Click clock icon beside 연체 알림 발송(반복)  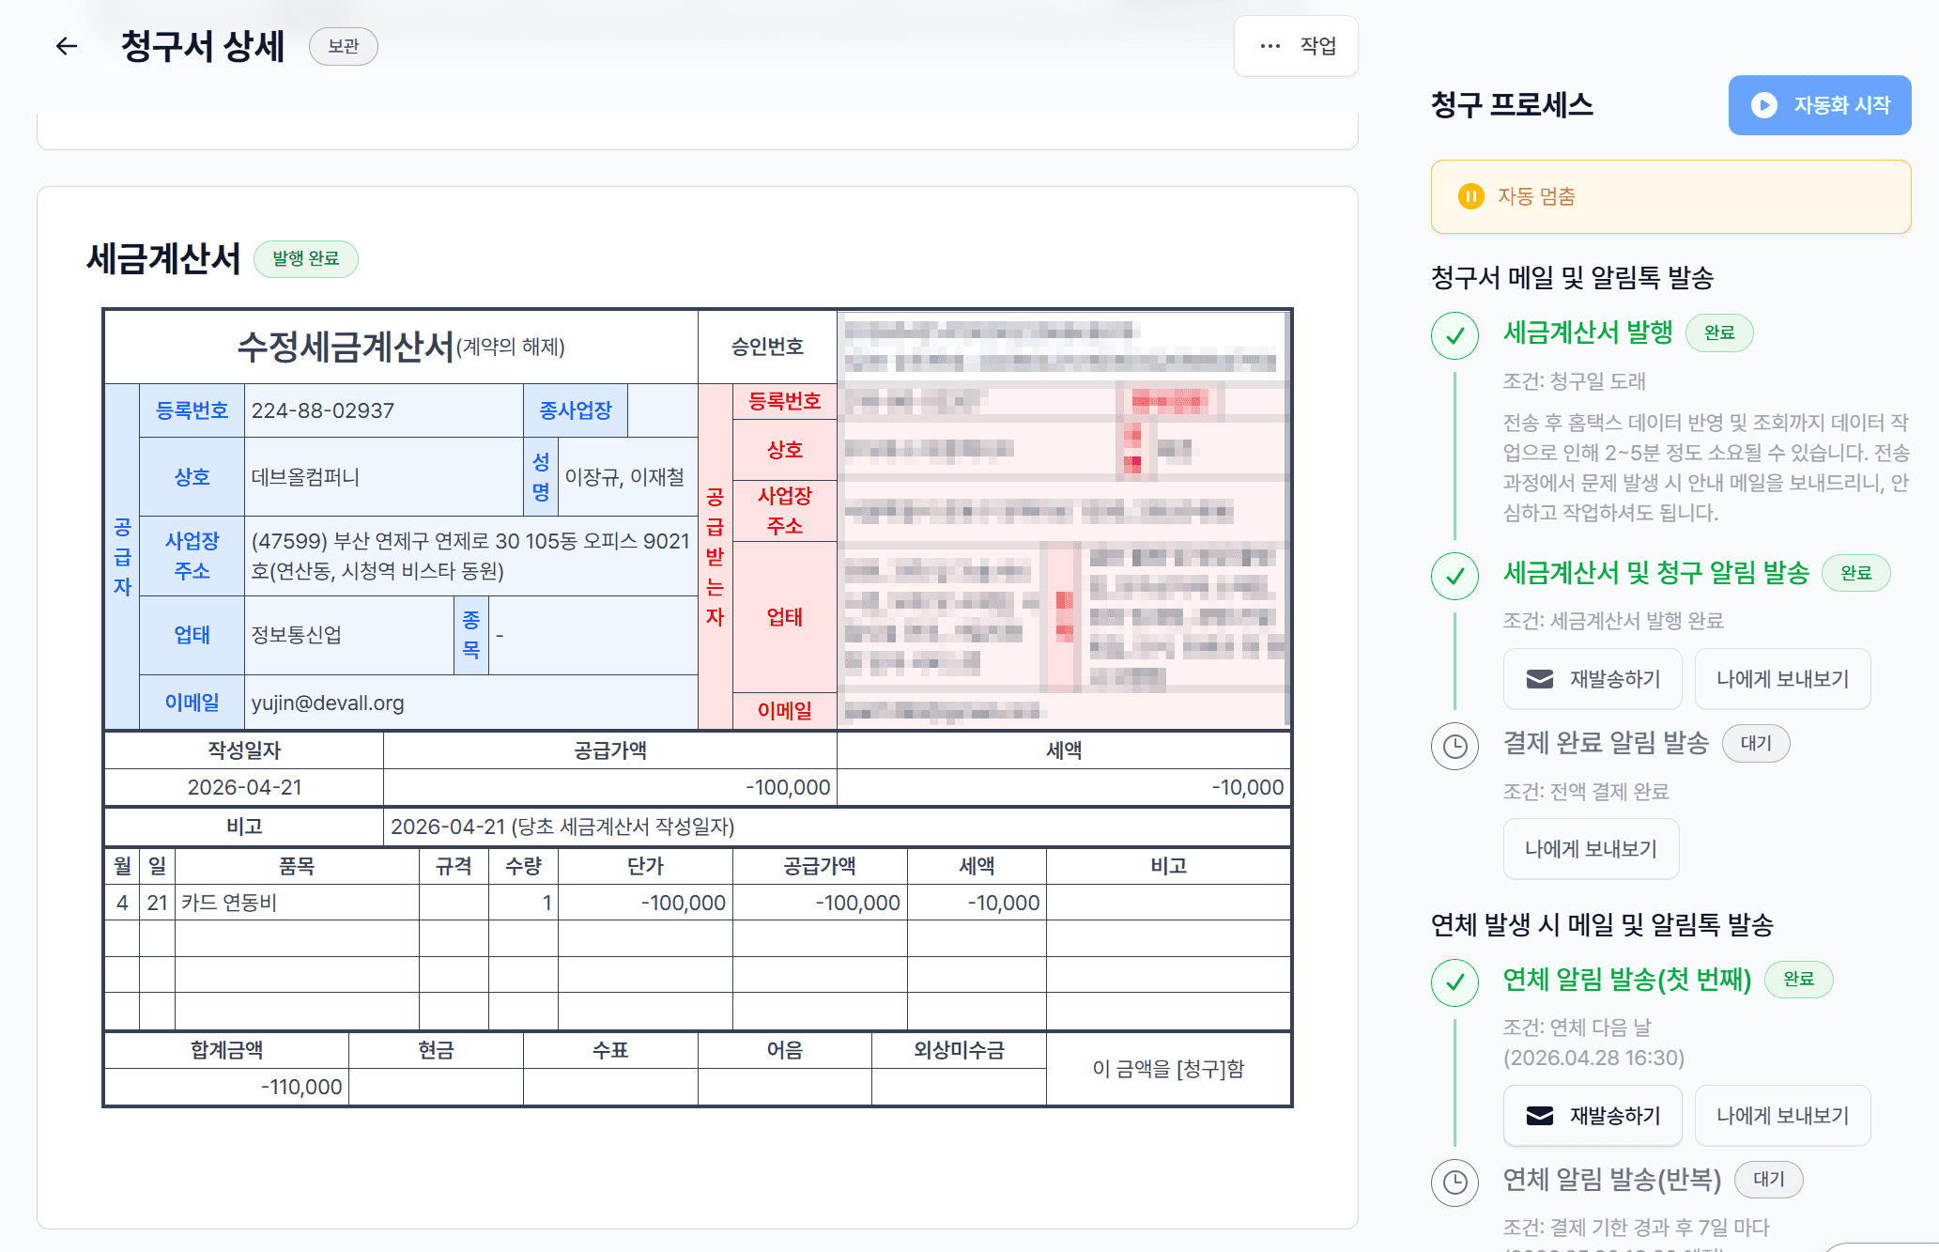(1454, 1182)
